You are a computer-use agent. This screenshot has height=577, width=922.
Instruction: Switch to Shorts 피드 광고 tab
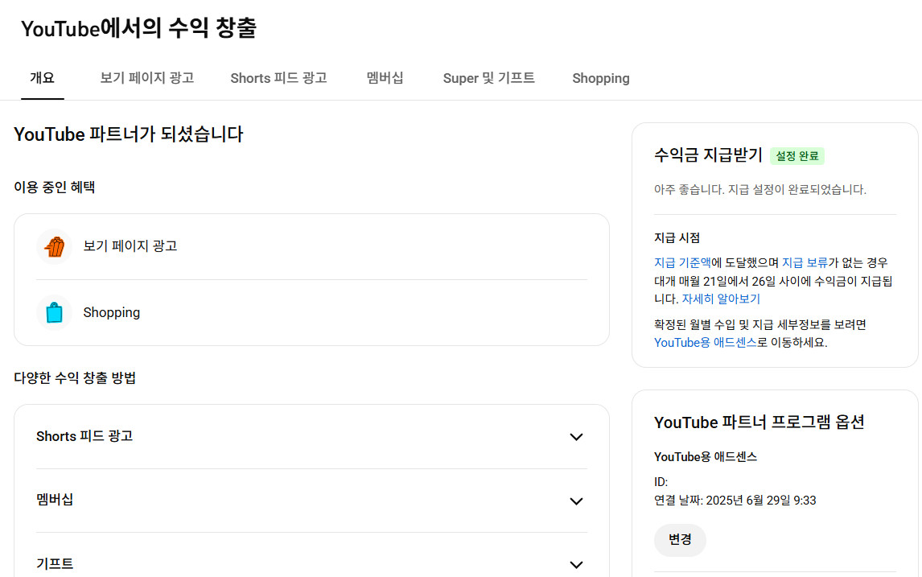tap(278, 78)
